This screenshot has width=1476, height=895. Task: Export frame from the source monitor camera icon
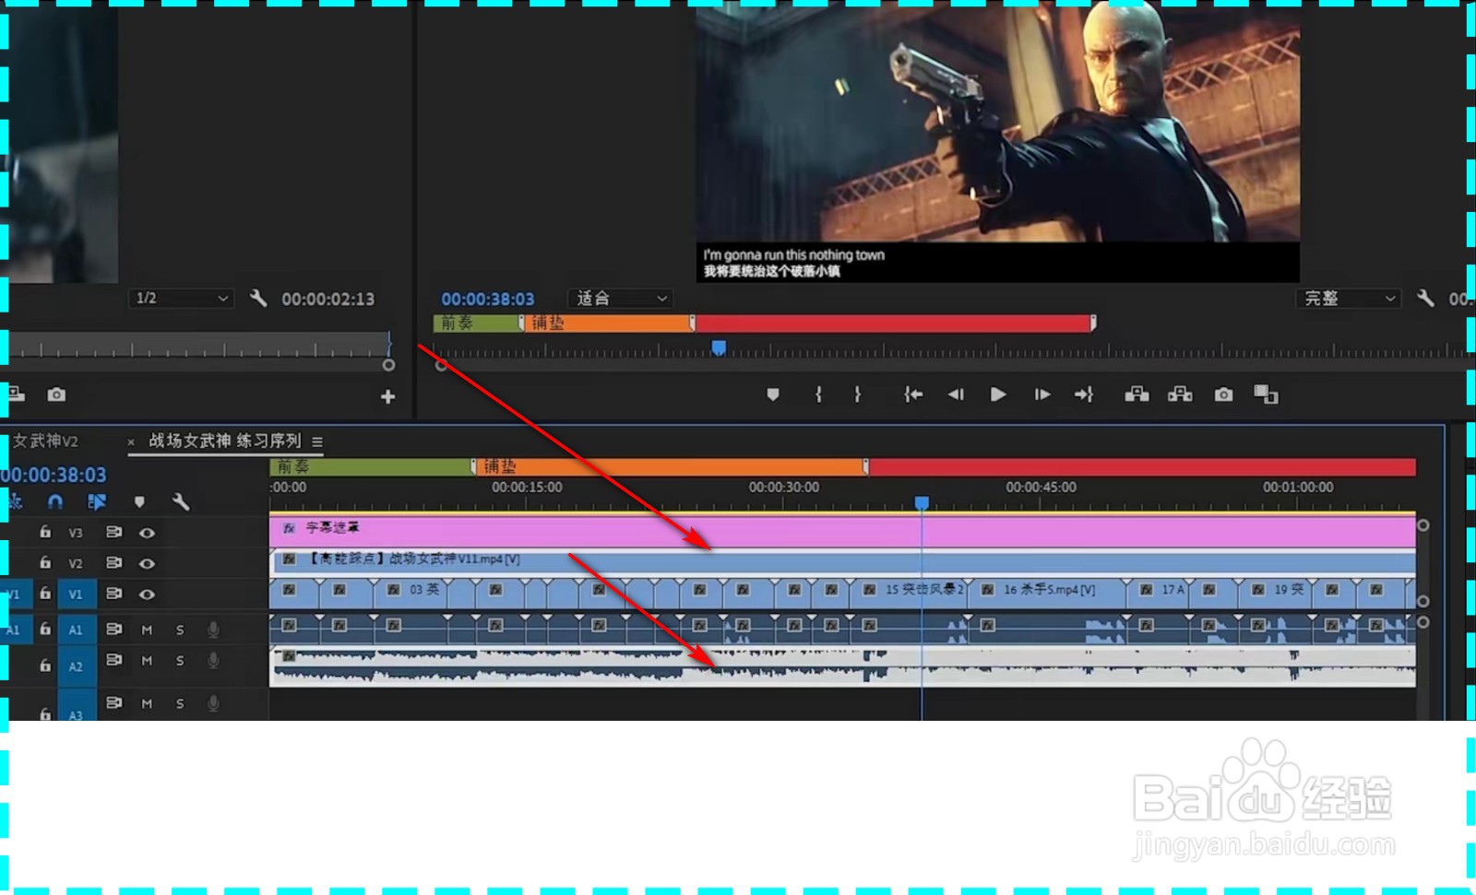(x=56, y=395)
